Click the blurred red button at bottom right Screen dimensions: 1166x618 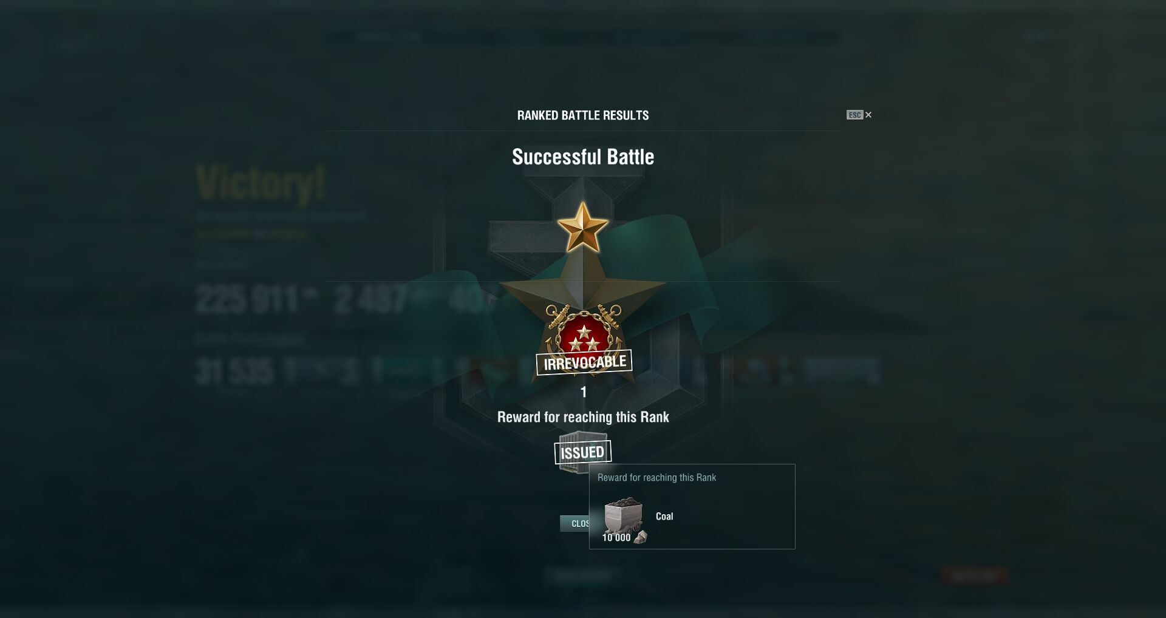point(975,576)
